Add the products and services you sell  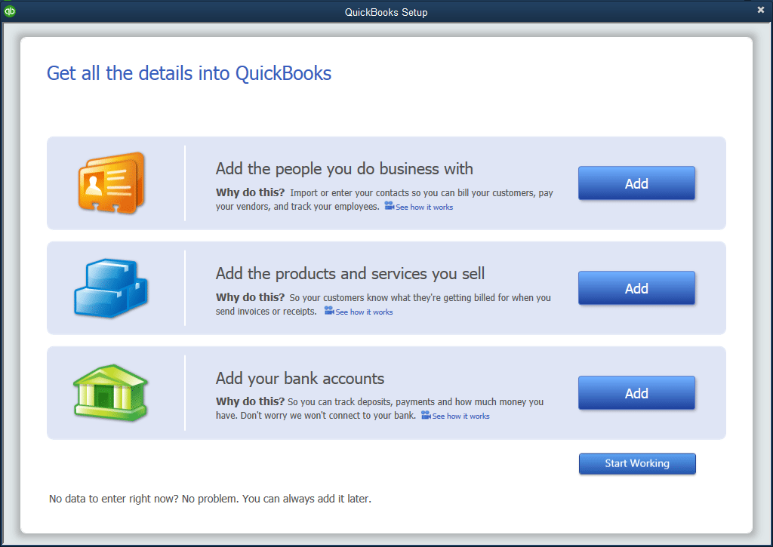tap(636, 288)
